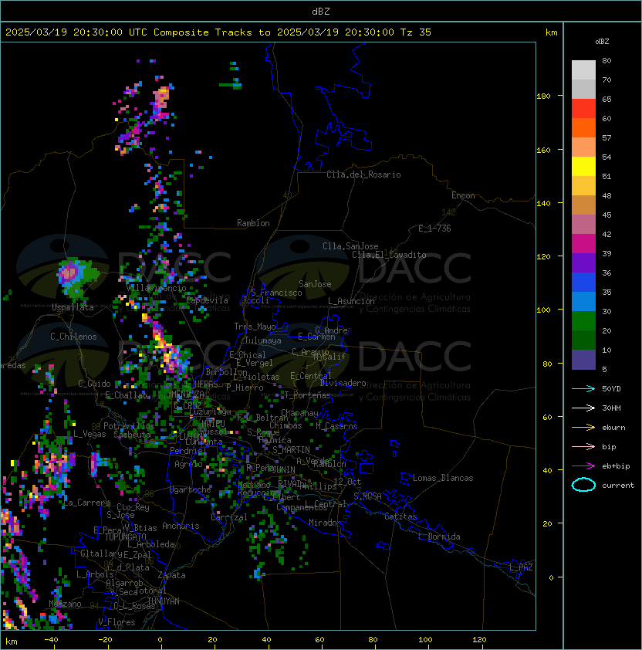Click the 'Tulumaya' place label
The width and height of the screenshot is (642, 650).
263,340
